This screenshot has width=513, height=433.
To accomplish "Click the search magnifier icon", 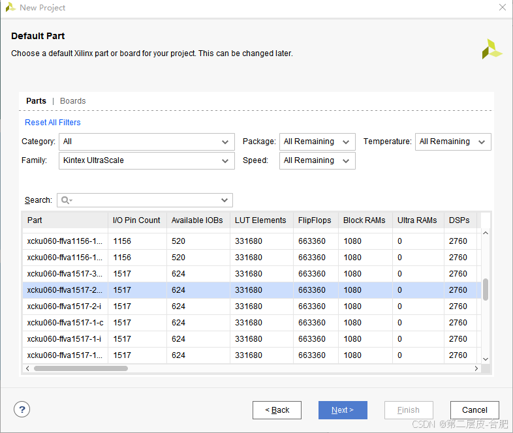I will [67, 200].
